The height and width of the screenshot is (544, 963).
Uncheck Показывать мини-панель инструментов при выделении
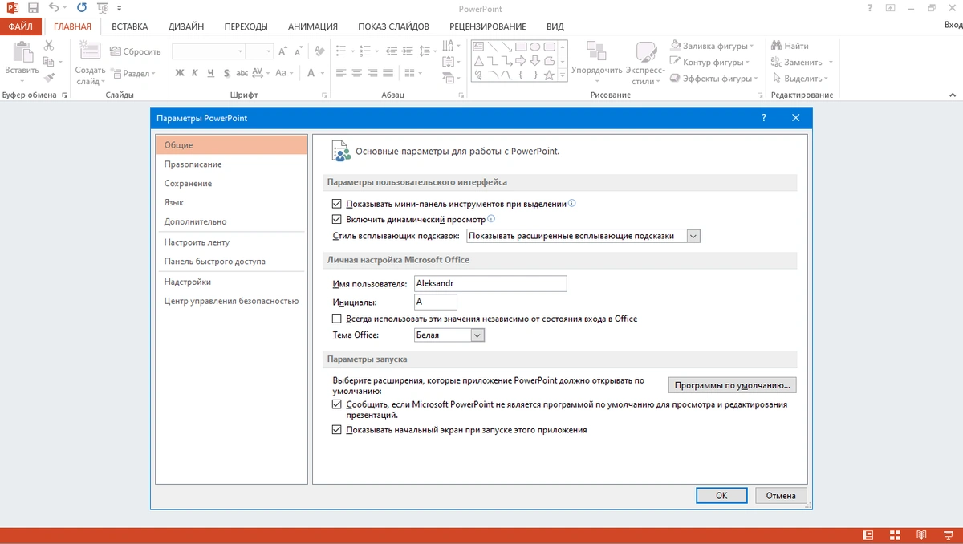click(x=337, y=204)
